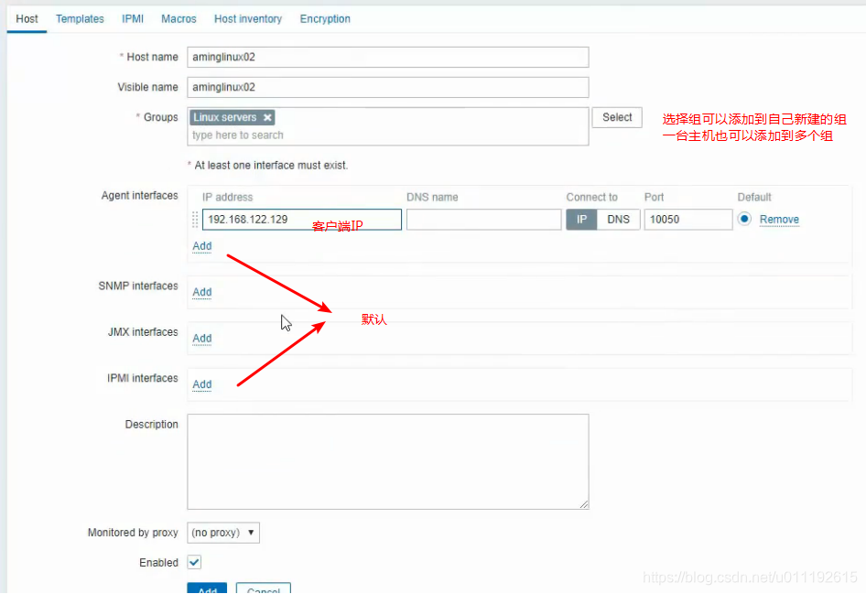Click the DNS name input field
The width and height of the screenshot is (866, 594).
coord(484,219)
